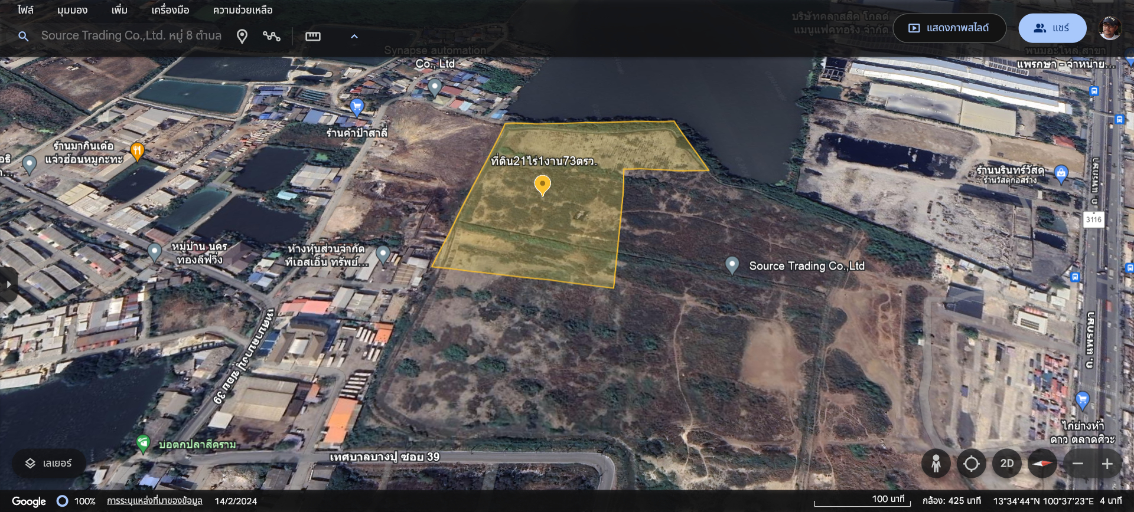The image size is (1134, 512).
Task: Open the user account avatar
Action: (x=1110, y=28)
